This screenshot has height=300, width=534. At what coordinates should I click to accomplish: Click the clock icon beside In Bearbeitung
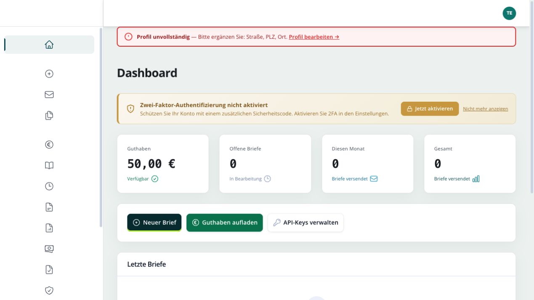268,179
